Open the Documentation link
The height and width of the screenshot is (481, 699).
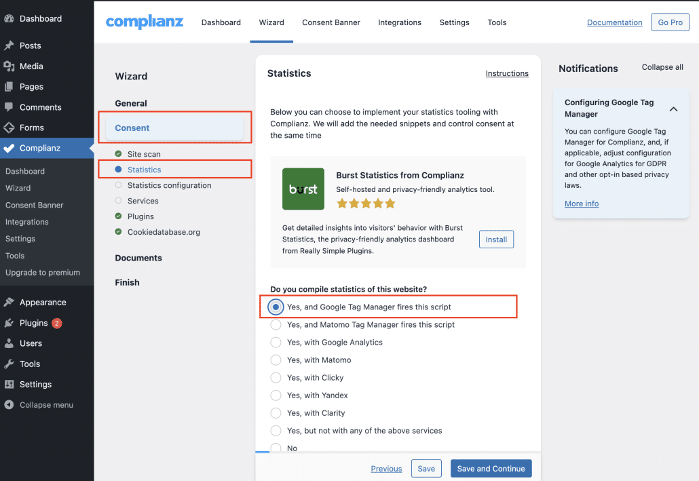point(614,22)
